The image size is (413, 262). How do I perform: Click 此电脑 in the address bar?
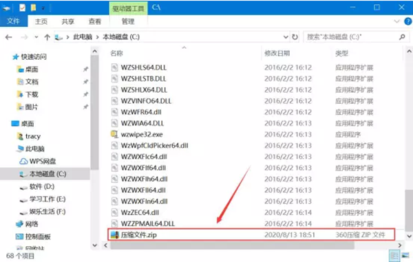pyautogui.click(x=83, y=37)
